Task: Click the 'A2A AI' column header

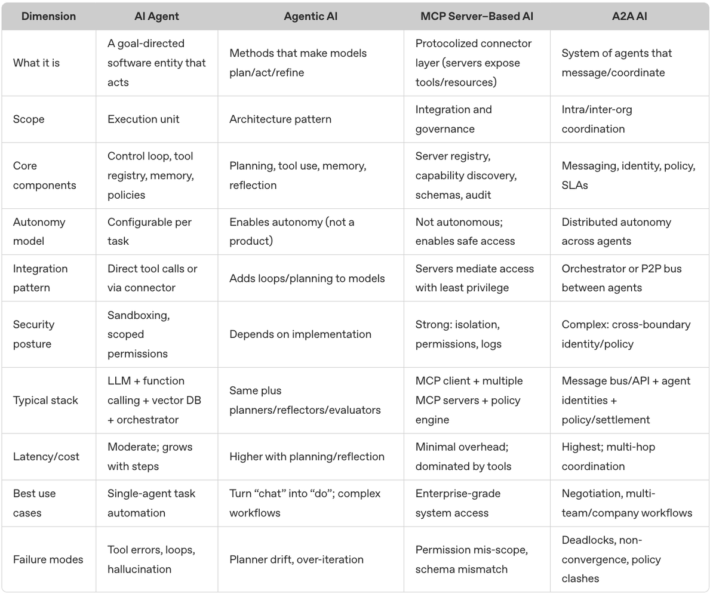Action: click(x=629, y=16)
